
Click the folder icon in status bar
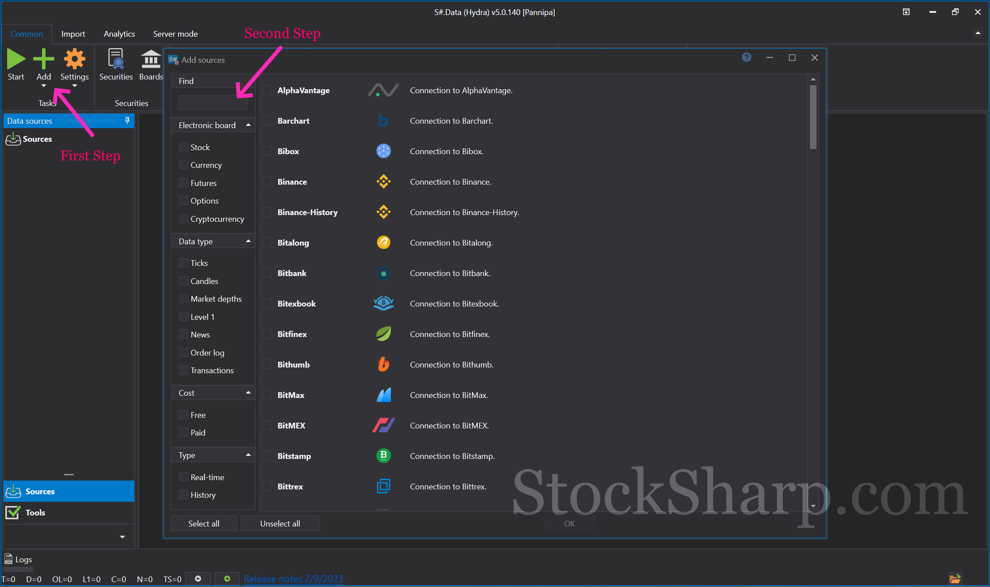click(955, 579)
